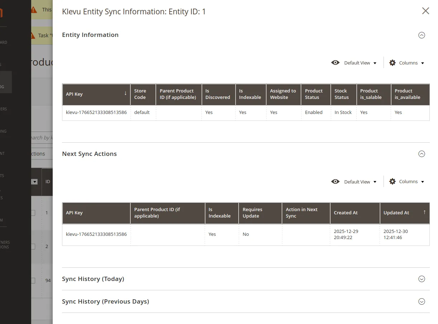Click gear icon in Next Sync Actions toolbar
Image resolution: width=438 pixels, height=324 pixels.
[392, 182]
